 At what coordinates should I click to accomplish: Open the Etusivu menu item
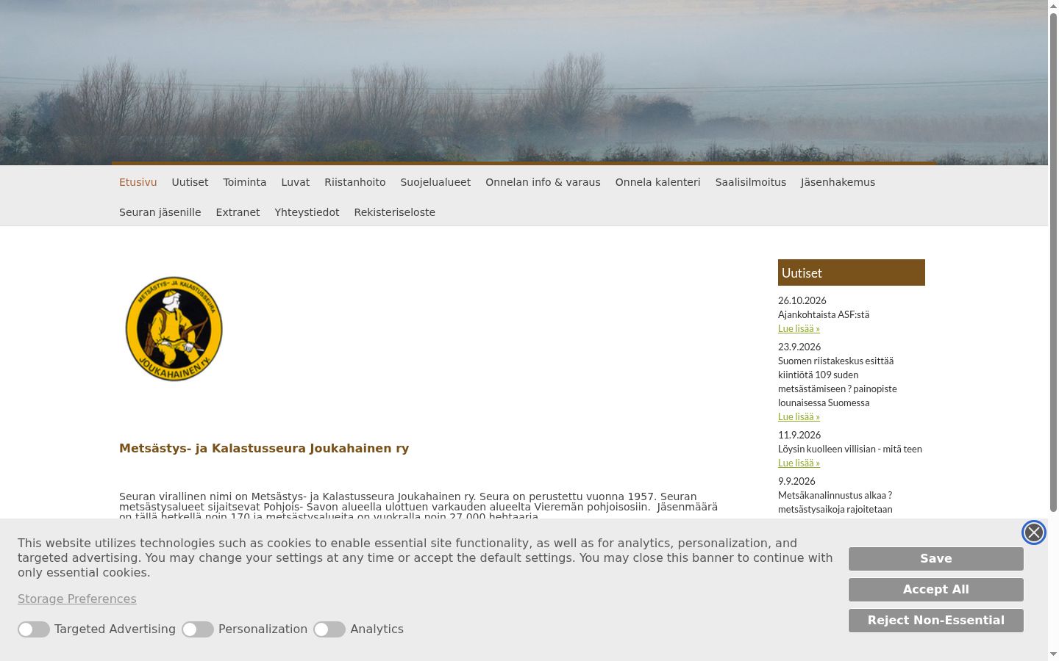click(x=138, y=182)
